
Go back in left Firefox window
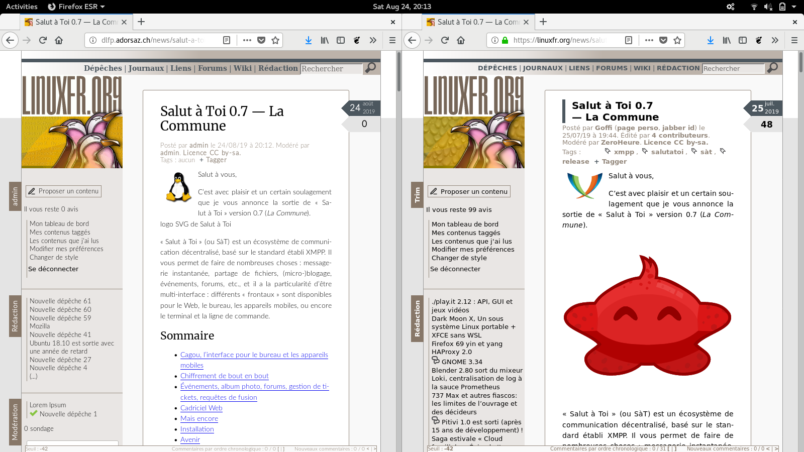coord(10,40)
